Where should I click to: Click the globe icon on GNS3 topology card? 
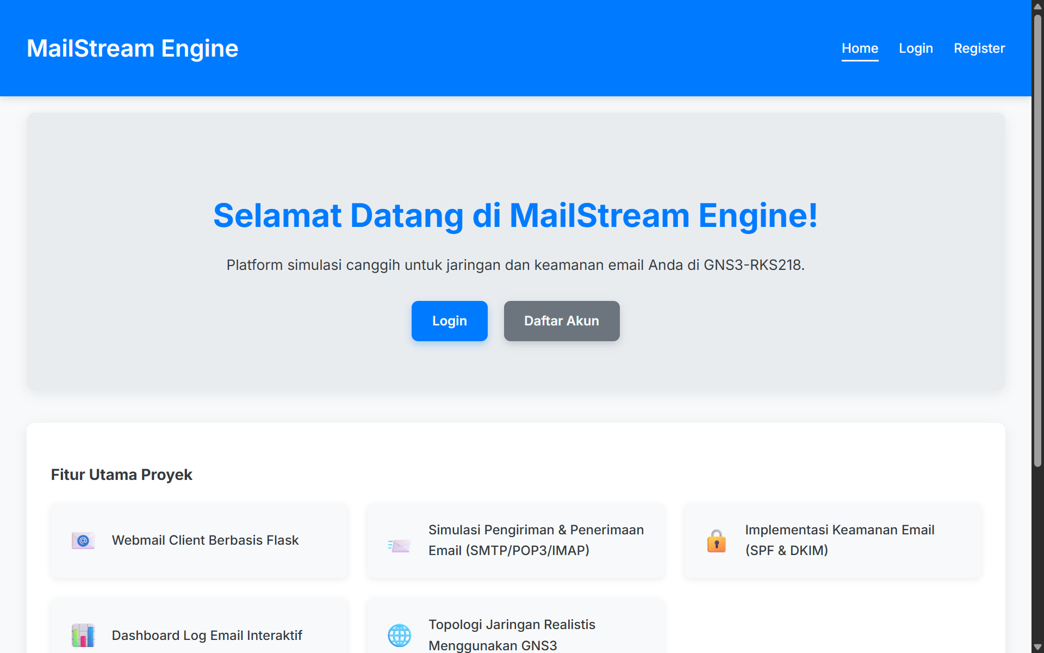[399, 634]
